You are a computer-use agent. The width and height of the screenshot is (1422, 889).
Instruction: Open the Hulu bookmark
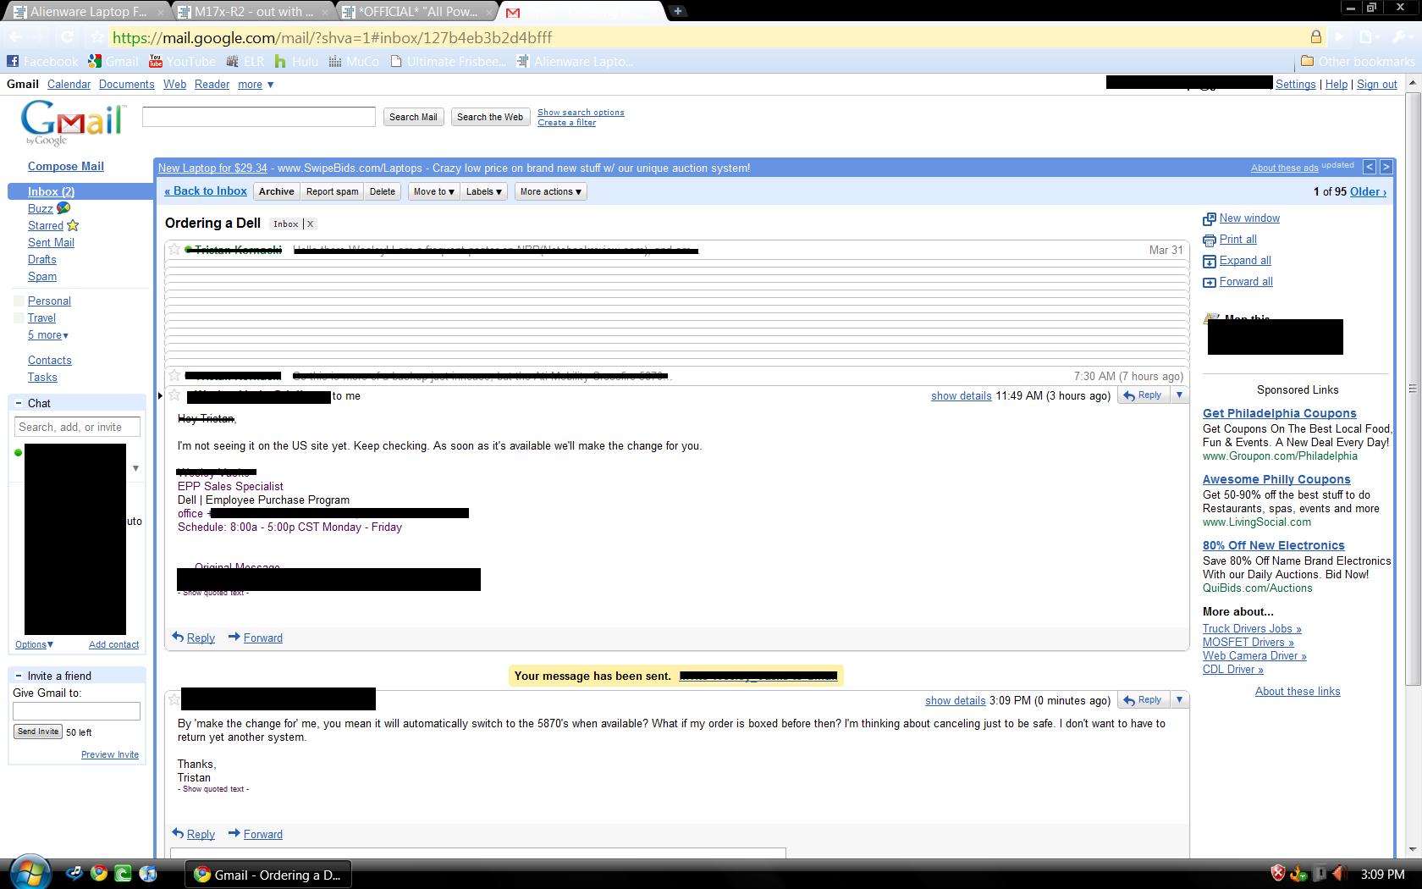(x=296, y=61)
